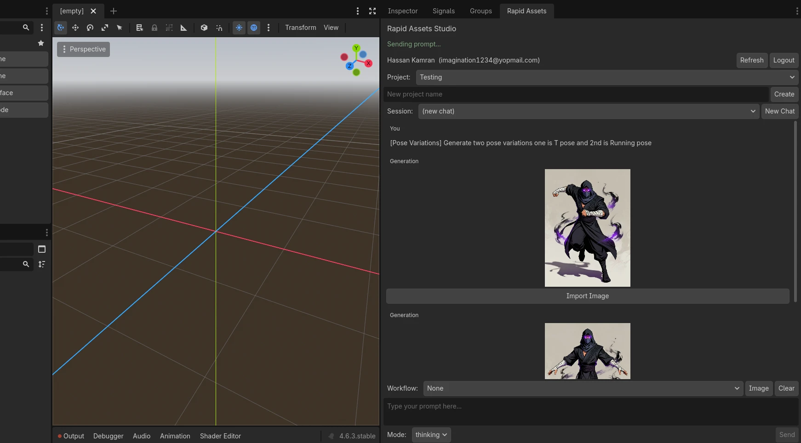Click the Y axis on view gizmo

coord(356,48)
